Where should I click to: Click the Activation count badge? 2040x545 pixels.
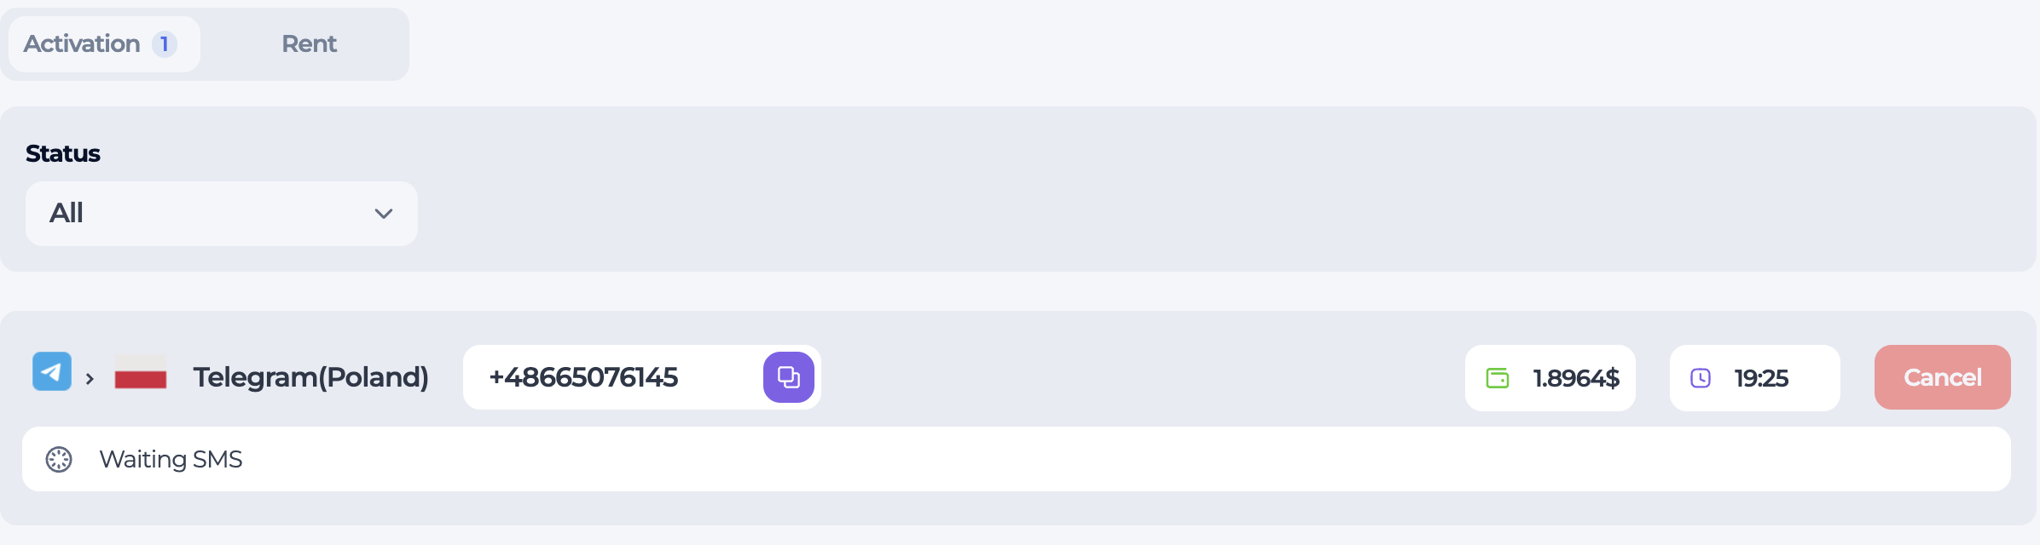coord(164,44)
